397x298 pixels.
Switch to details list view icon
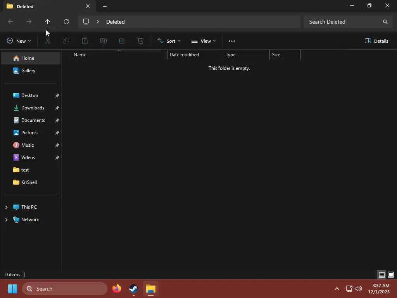click(382, 275)
